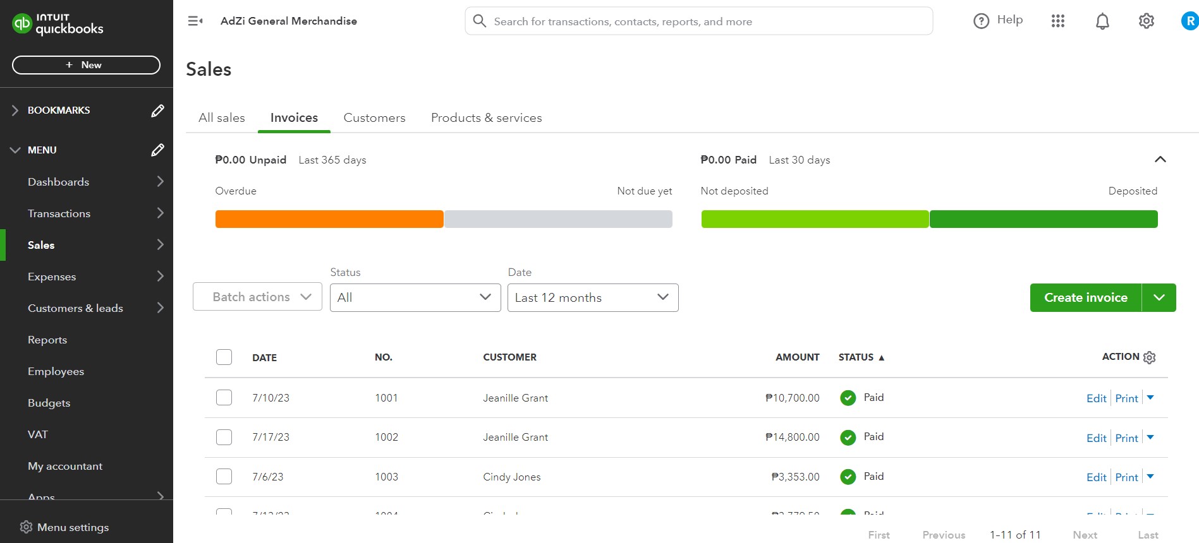The height and width of the screenshot is (543, 1199).
Task: Open the notifications bell
Action: click(x=1102, y=21)
